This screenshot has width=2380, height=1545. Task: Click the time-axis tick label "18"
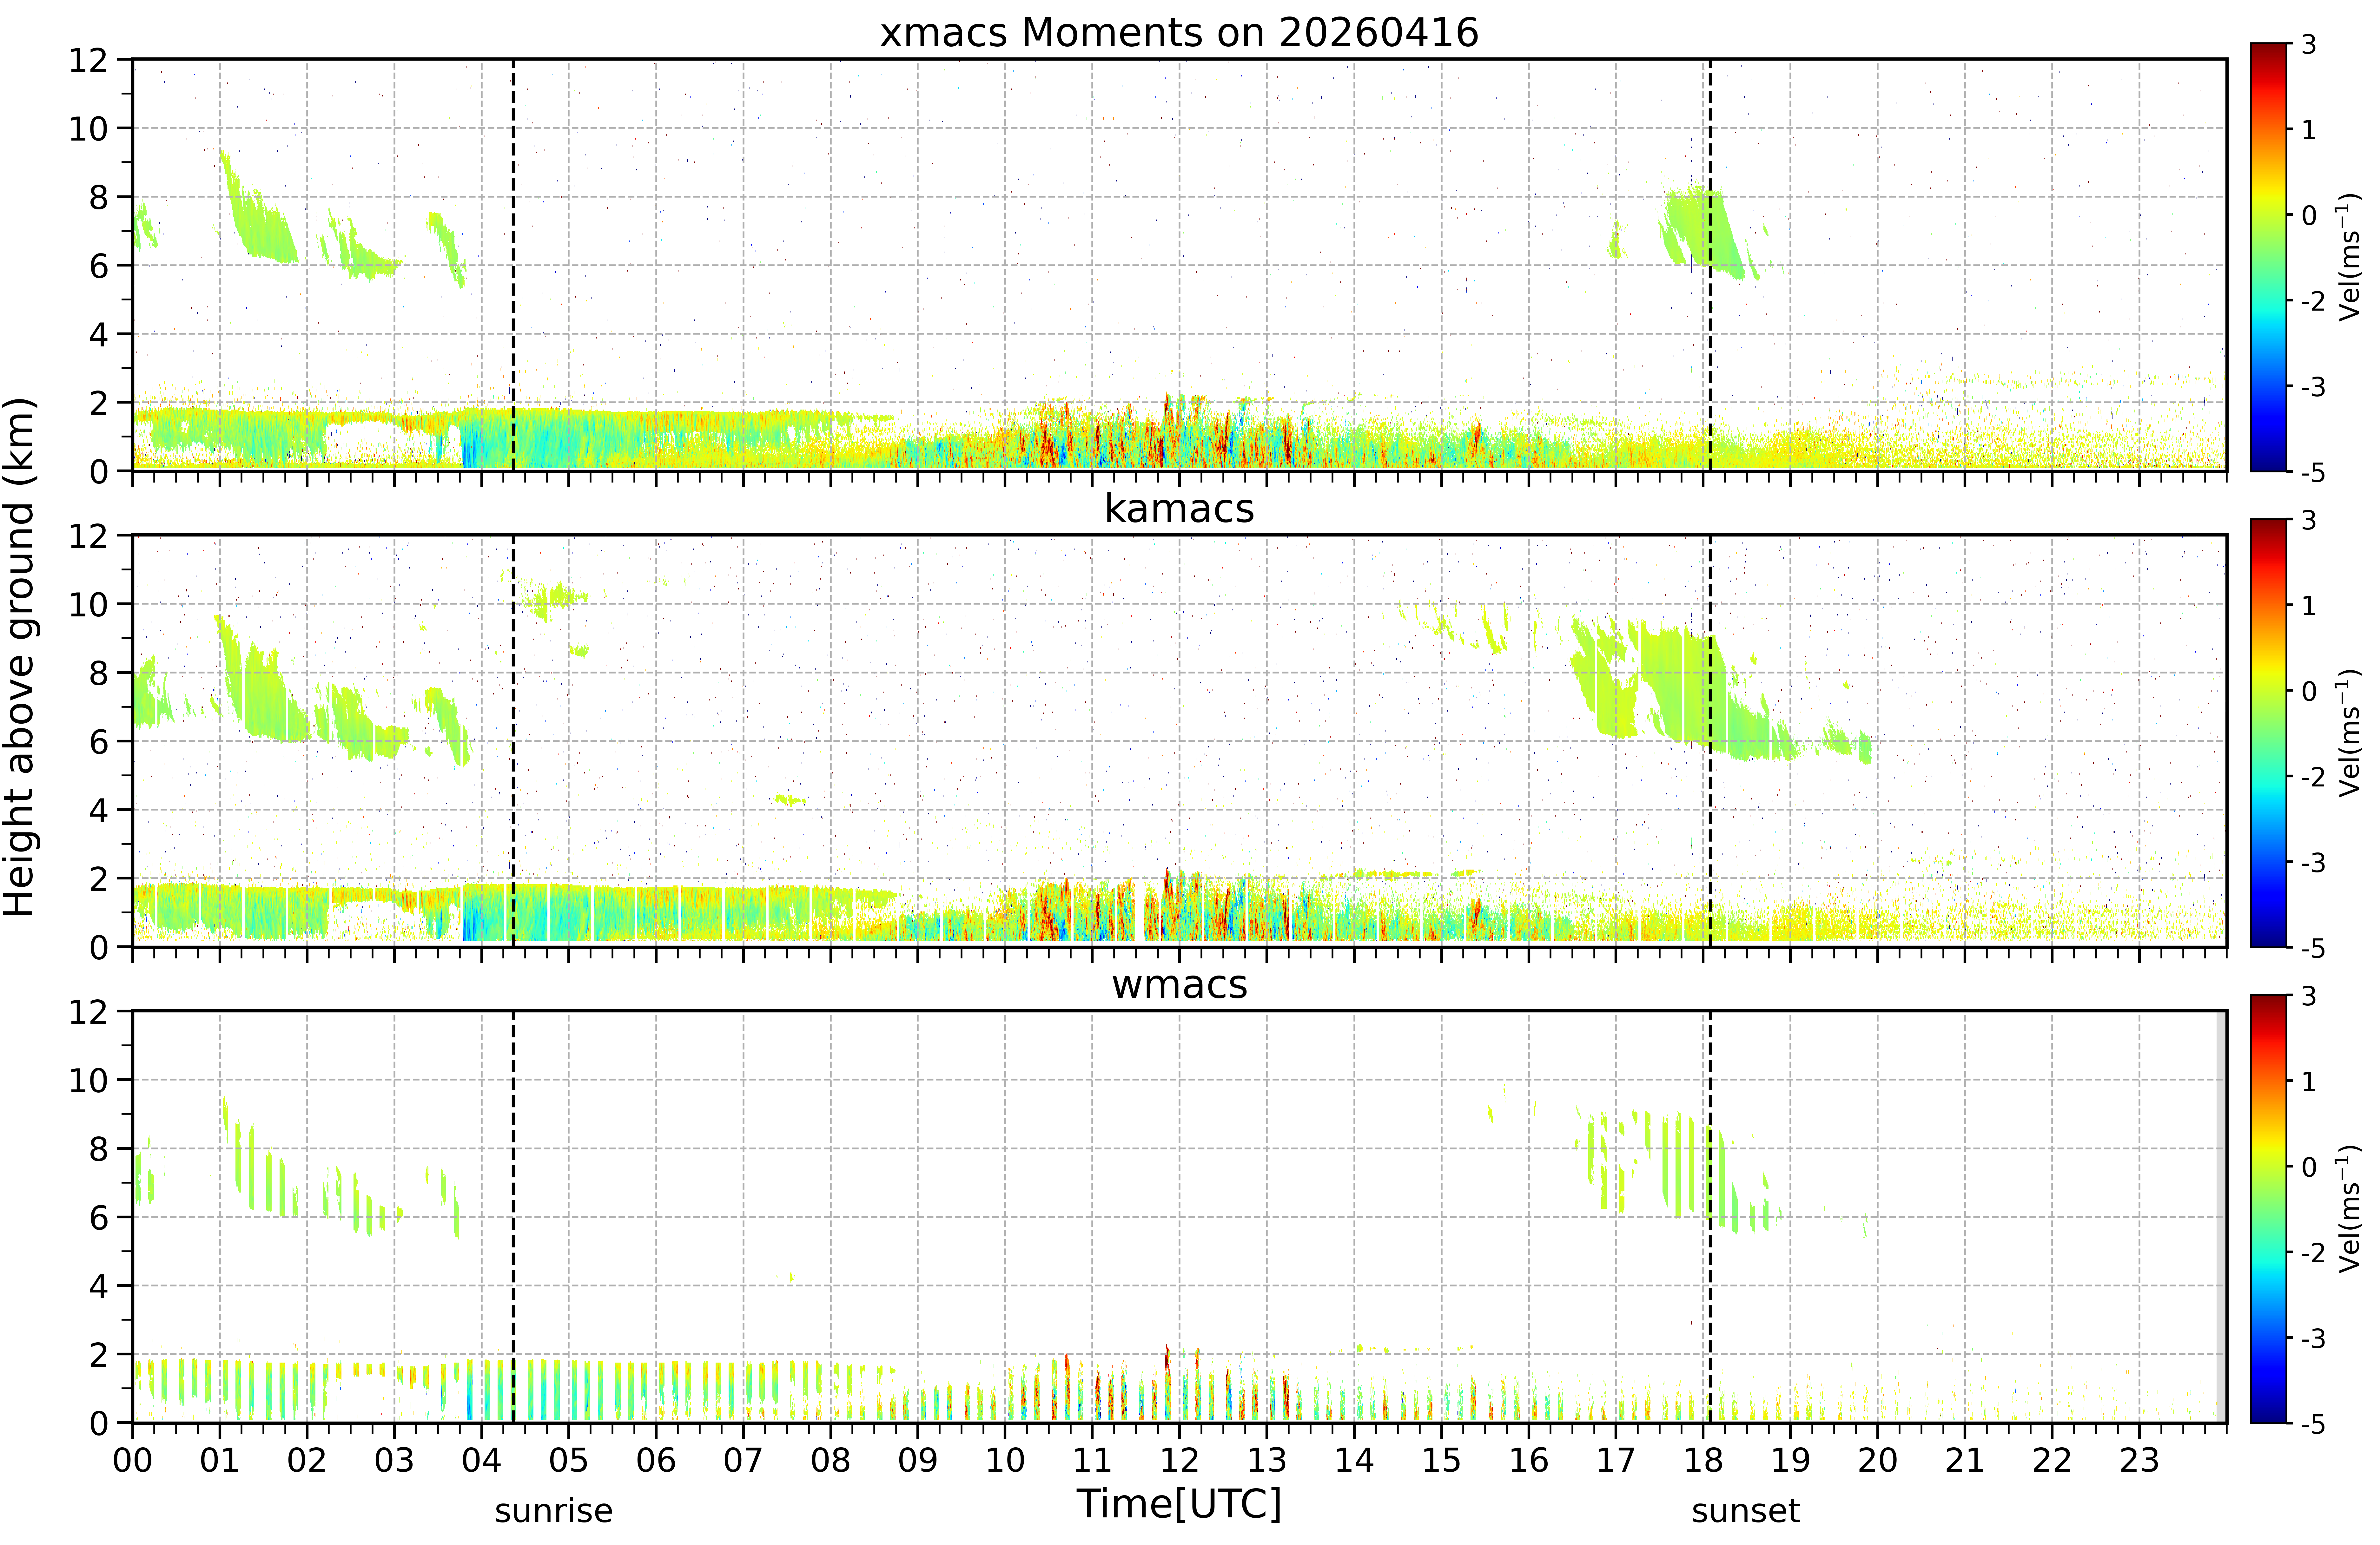1703,1461
